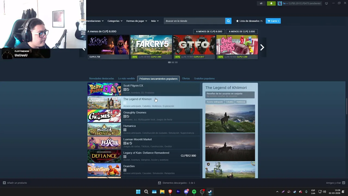Open the cart button
The width and height of the screenshot is (348, 196).
tap(273, 21)
